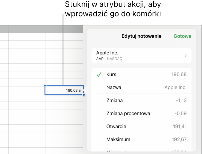Click the lower-right selection handle of the cell

84,95
